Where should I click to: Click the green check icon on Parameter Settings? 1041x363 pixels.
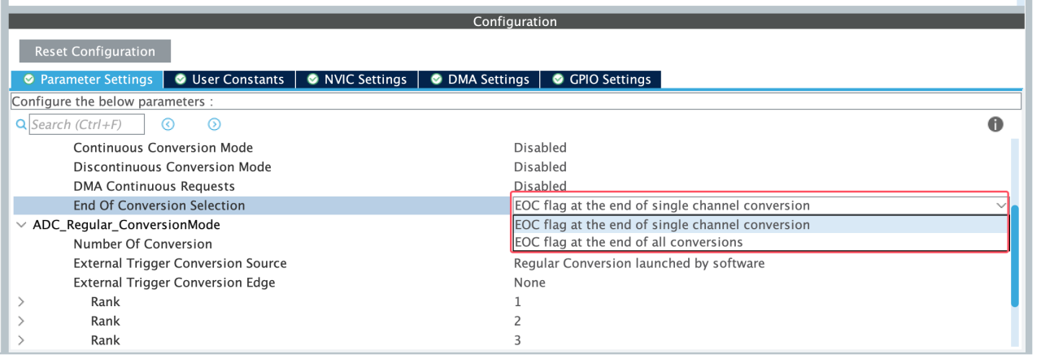click(29, 80)
